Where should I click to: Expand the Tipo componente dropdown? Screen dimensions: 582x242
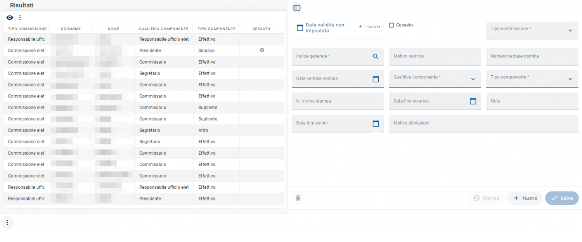point(570,79)
